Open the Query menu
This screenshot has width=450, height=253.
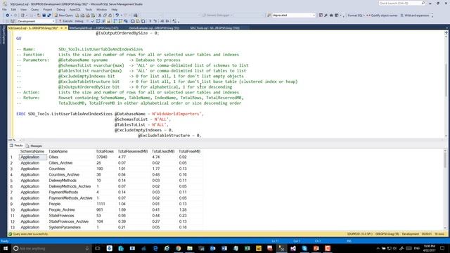[34, 9]
